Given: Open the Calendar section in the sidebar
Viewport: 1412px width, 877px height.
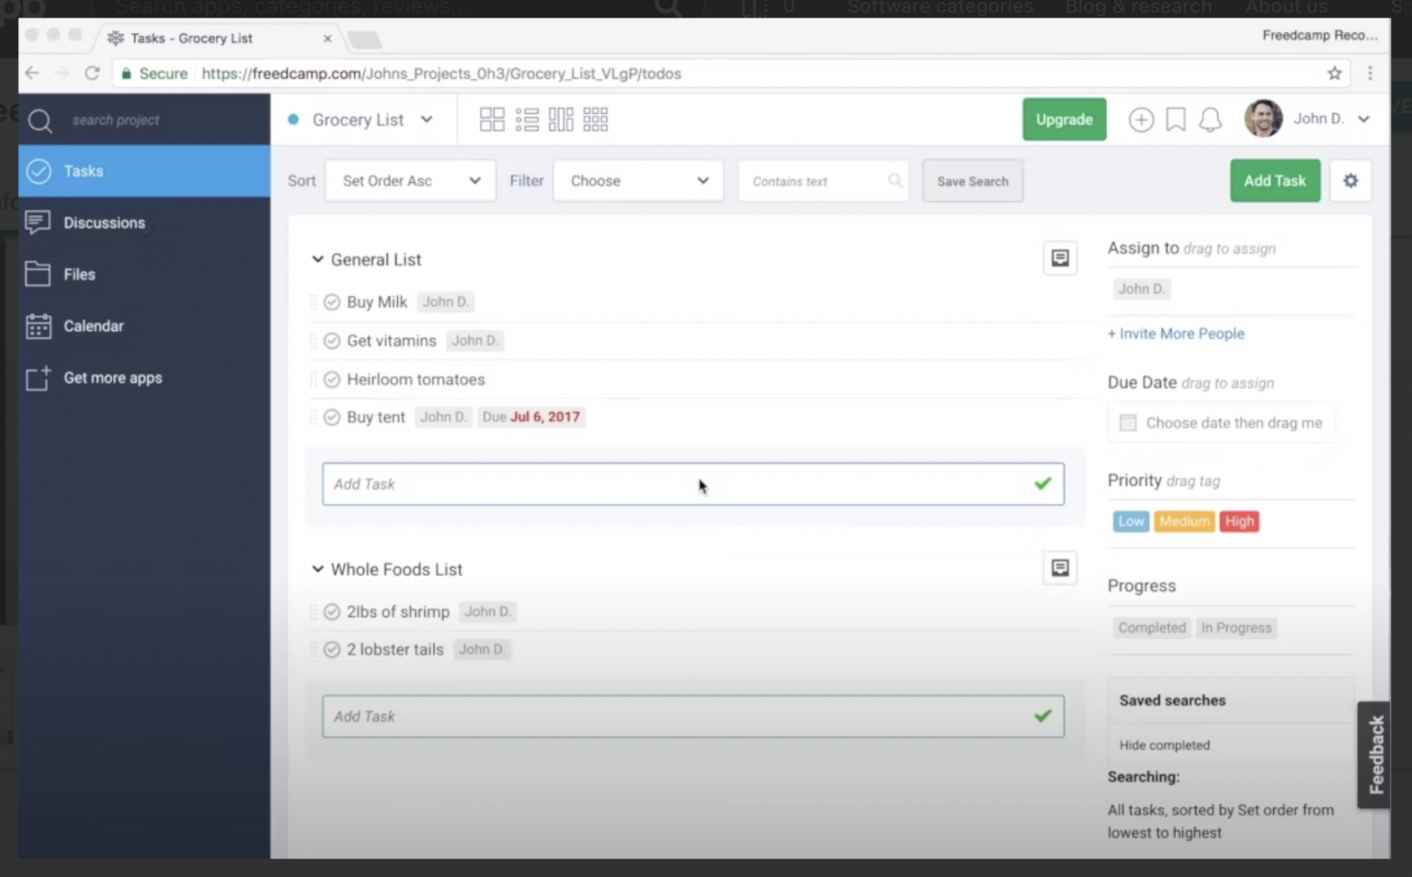Looking at the screenshot, I should coord(95,325).
